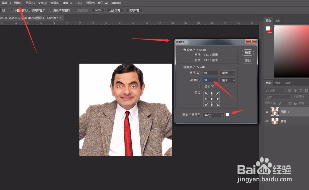This screenshot has width=309, height=190.
Task: Select the Zoom tool magnifier icon
Action: click(x=4, y=10)
